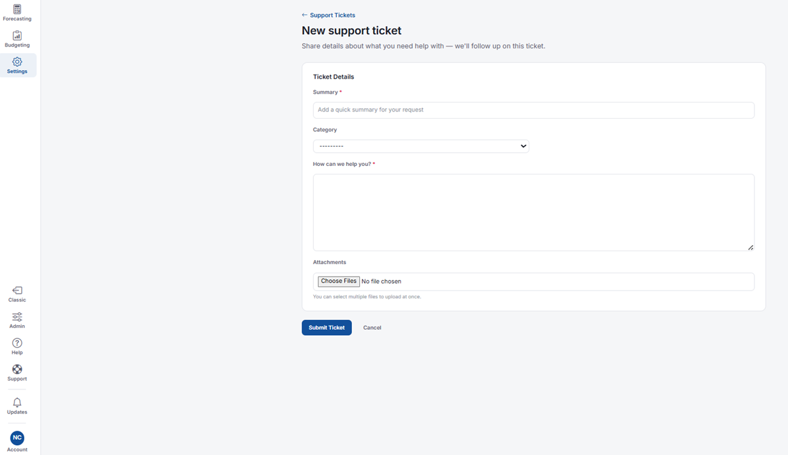This screenshot has width=788, height=455.
Task: Open the Admin sliders icon
Action: [17, 317]
